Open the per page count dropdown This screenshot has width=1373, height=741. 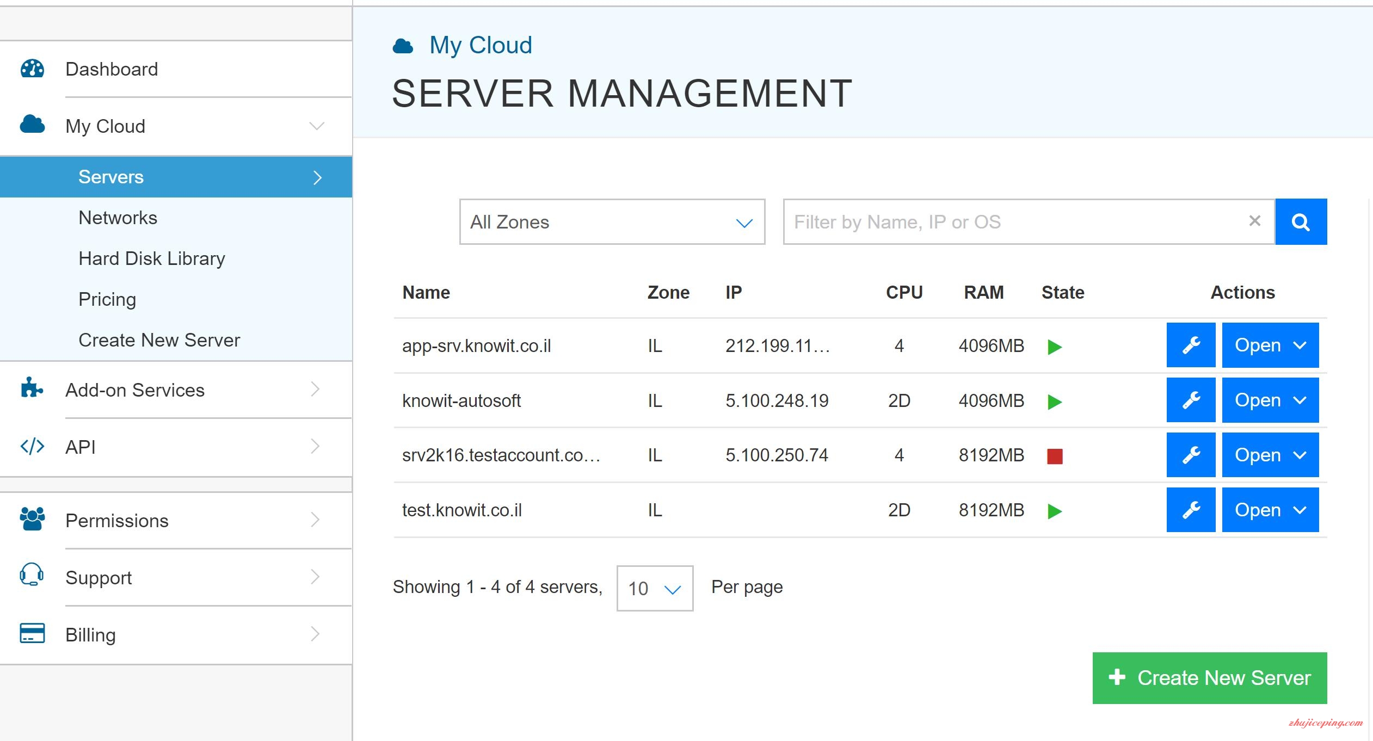click(655, 588)
